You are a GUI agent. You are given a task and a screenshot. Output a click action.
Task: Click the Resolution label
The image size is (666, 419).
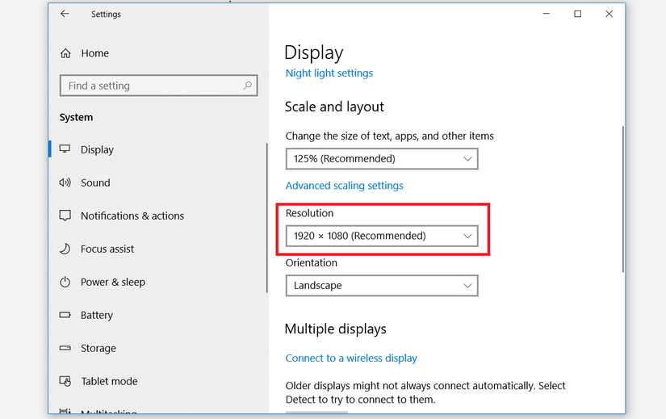(x=310, y=213)
